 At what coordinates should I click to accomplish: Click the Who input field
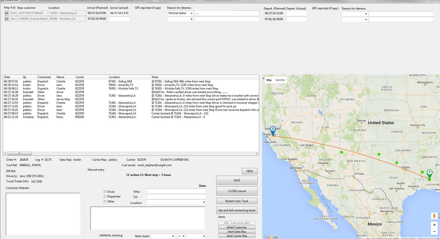coord(176,191)
